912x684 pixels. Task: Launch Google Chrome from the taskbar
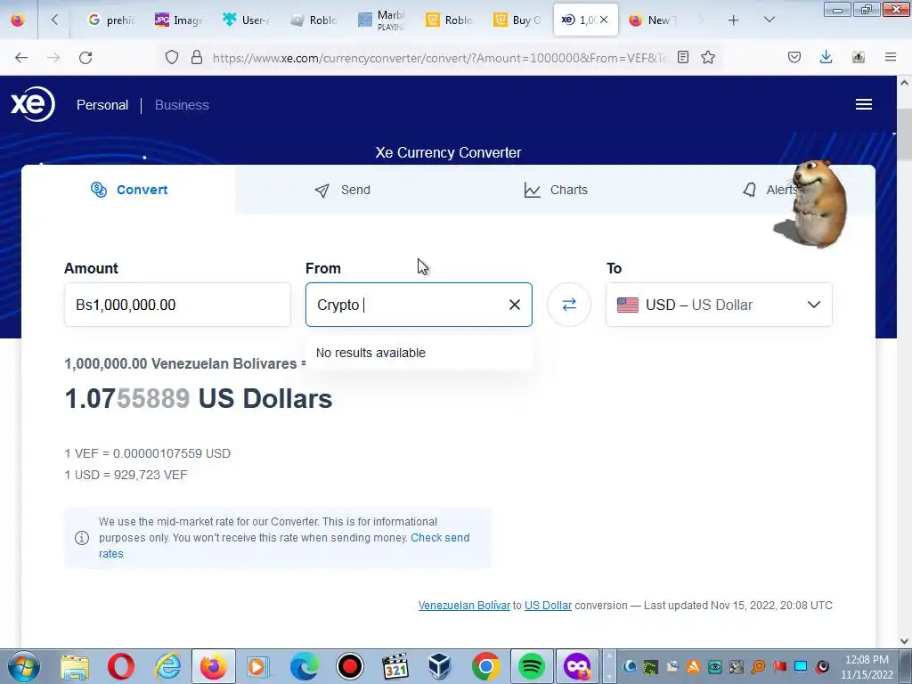pos(486,666)
